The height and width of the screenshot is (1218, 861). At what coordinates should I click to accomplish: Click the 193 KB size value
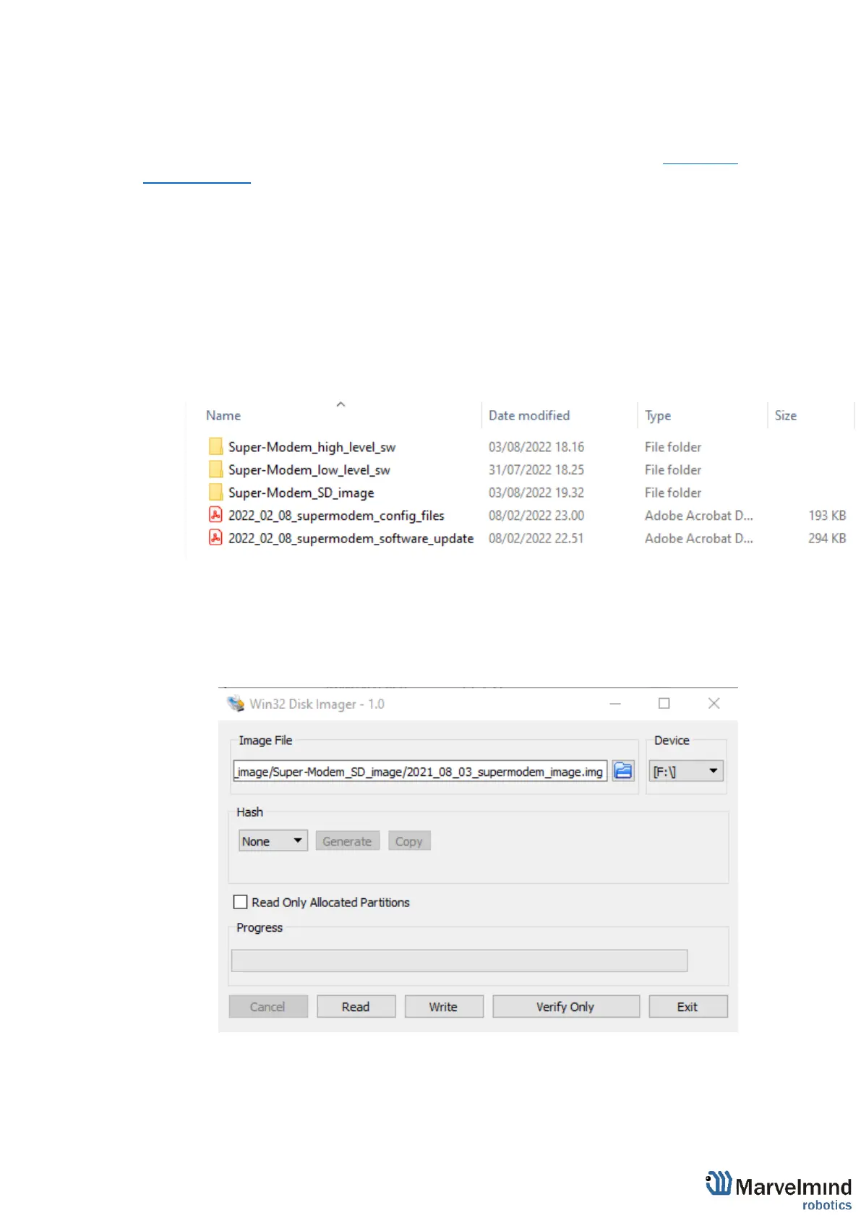tap(827, 515)
